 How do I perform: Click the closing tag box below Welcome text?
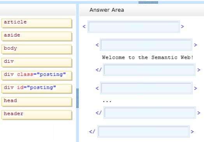149,70
